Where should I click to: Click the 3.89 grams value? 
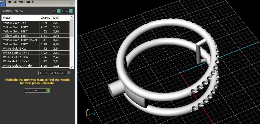(x=43, y=23)
